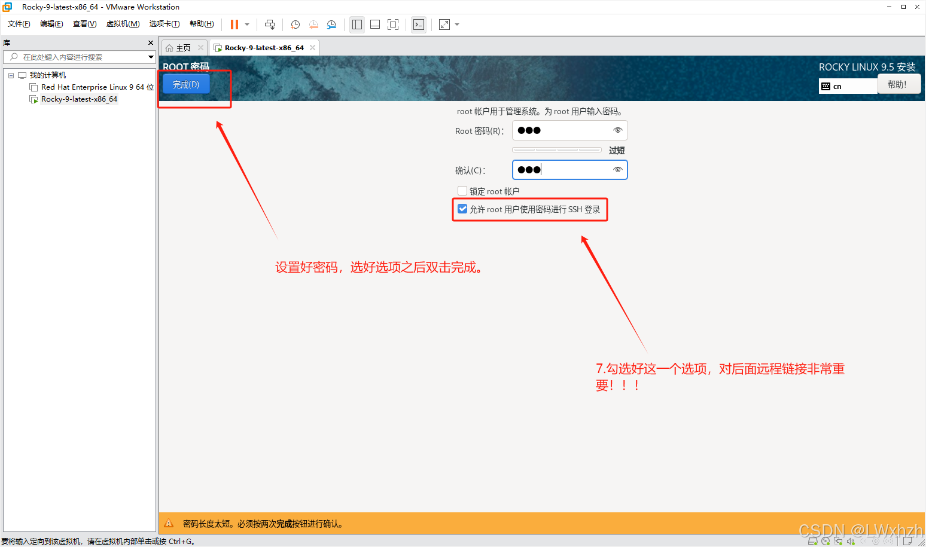Focus the Root 密码 input field
Viewport: 926px width, 547px height.
click(x=569, y=130)
